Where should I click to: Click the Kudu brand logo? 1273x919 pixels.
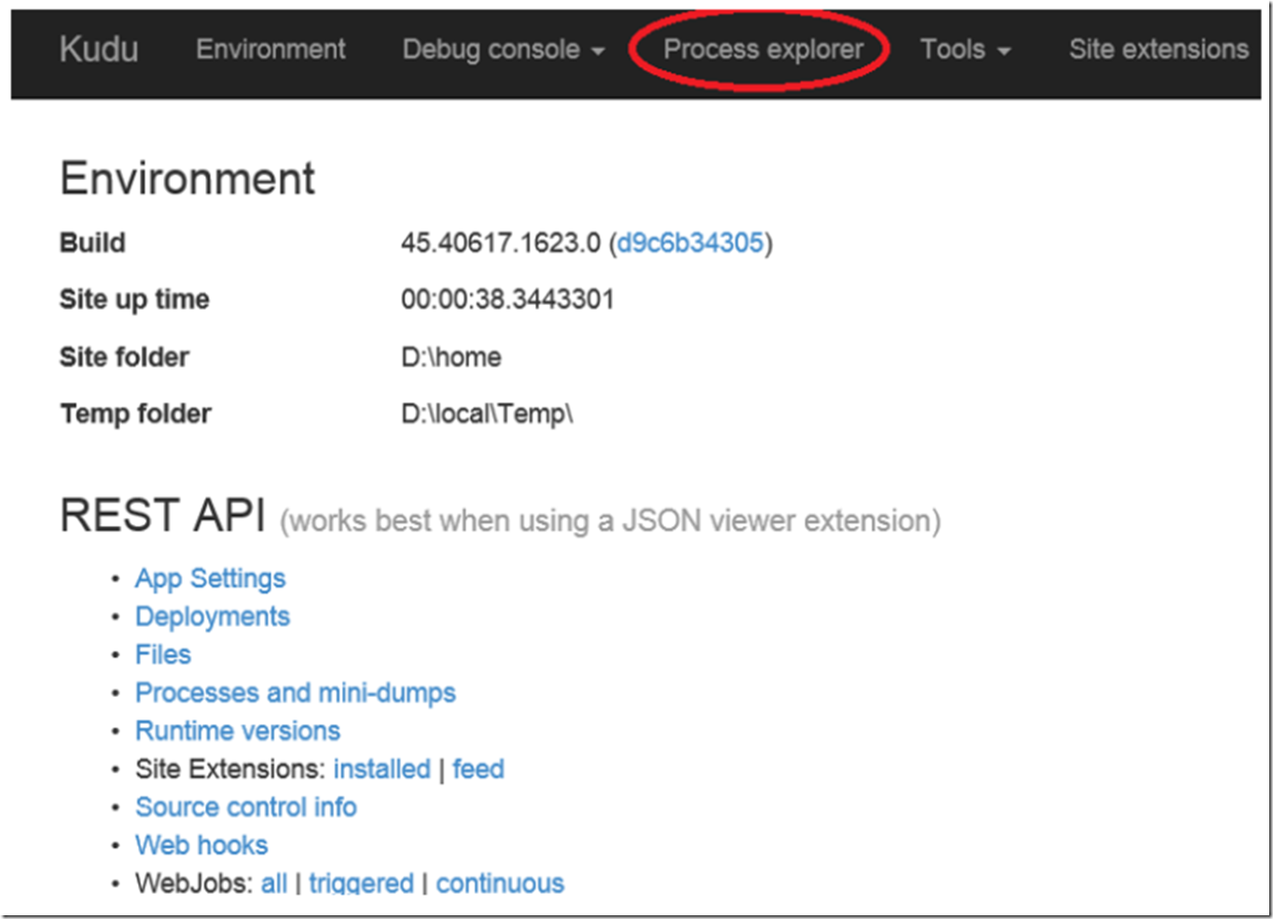pos(99,49)
